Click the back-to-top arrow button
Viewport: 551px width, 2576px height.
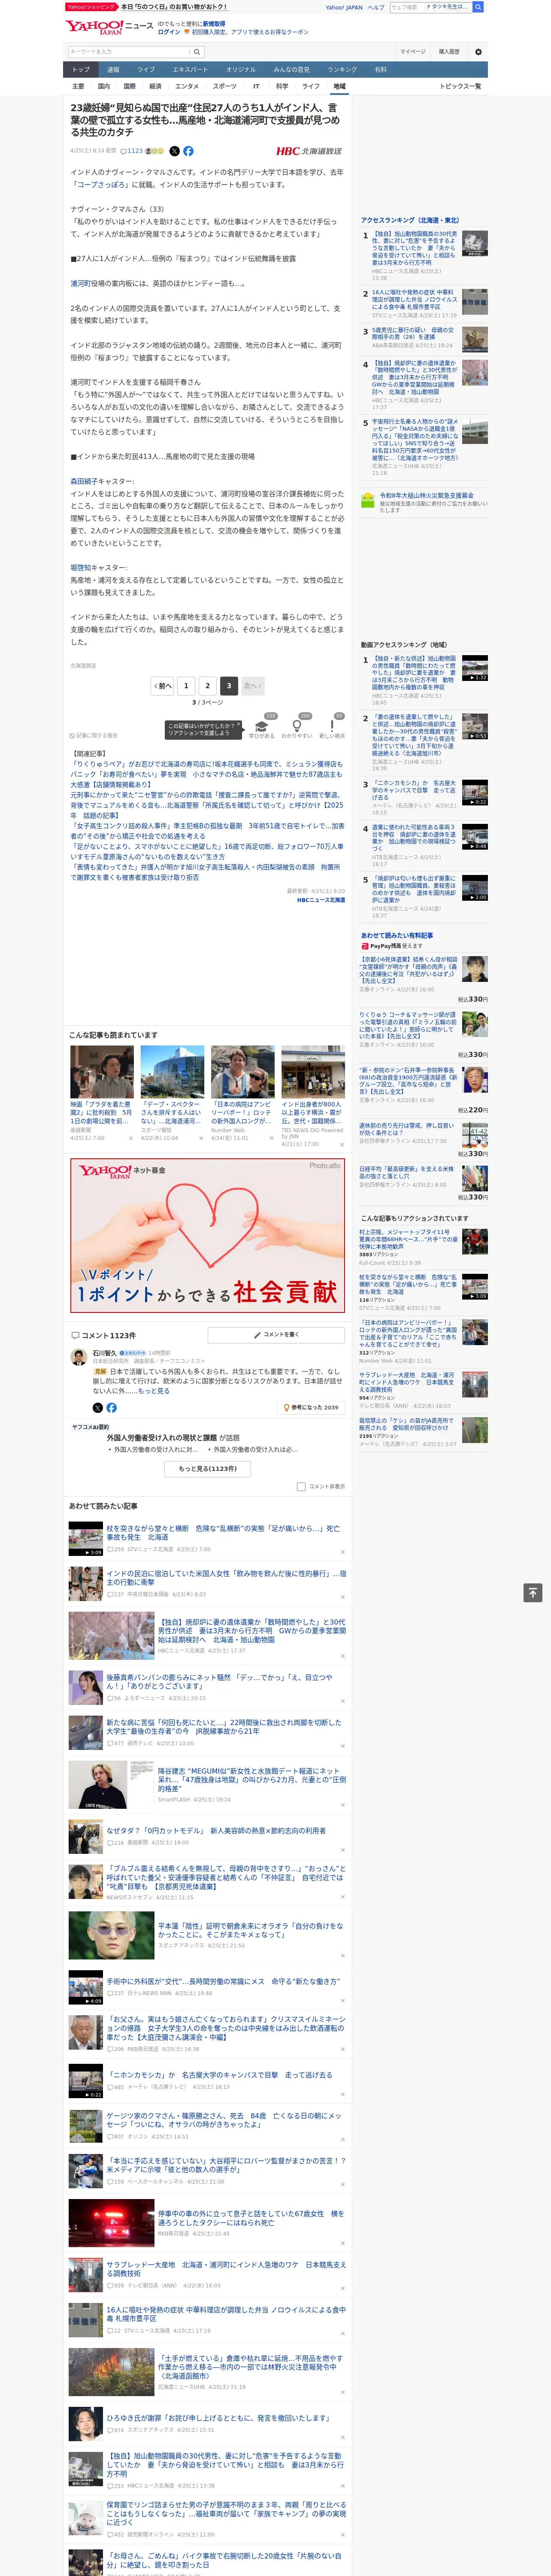(x=534, y=1592)
